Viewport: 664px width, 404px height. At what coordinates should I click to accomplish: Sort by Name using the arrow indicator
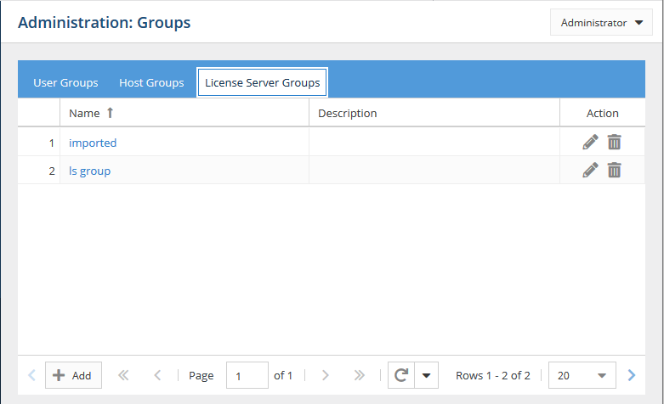point(111,113)
